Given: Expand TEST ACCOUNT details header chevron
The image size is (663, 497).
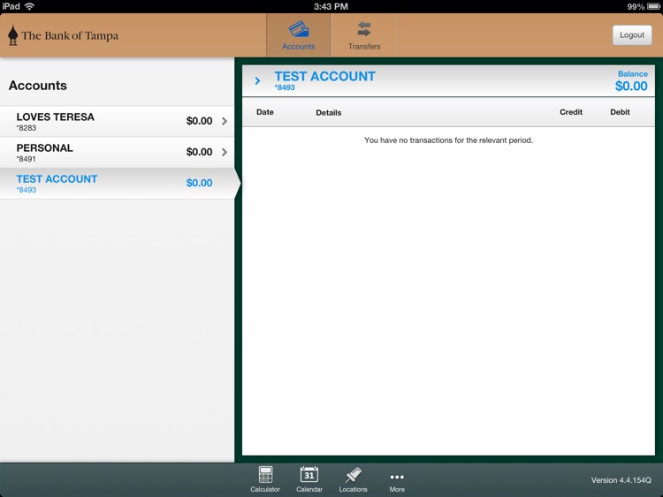Looking at the screenshot, I should click(x=257, y=80).
